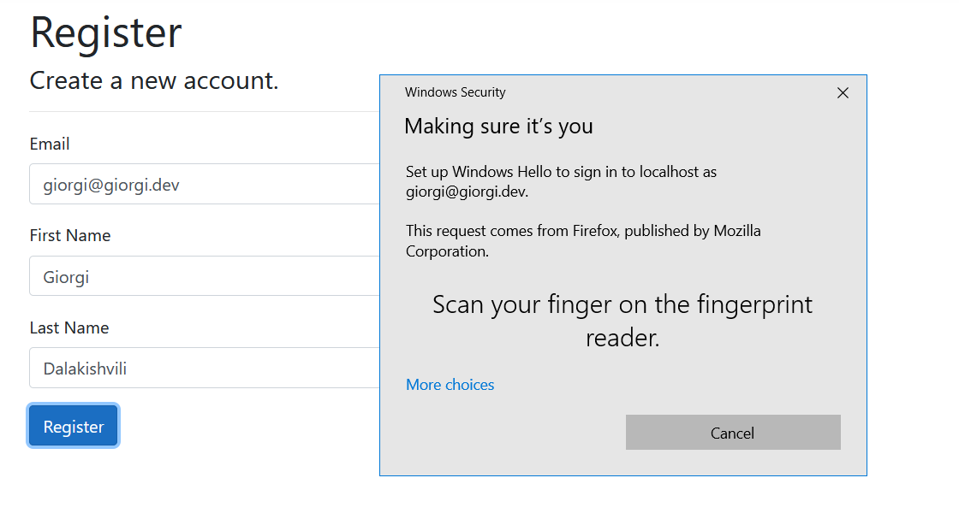The image size is (959, 531).
Task: Click the First Name label
Action: 70,235
